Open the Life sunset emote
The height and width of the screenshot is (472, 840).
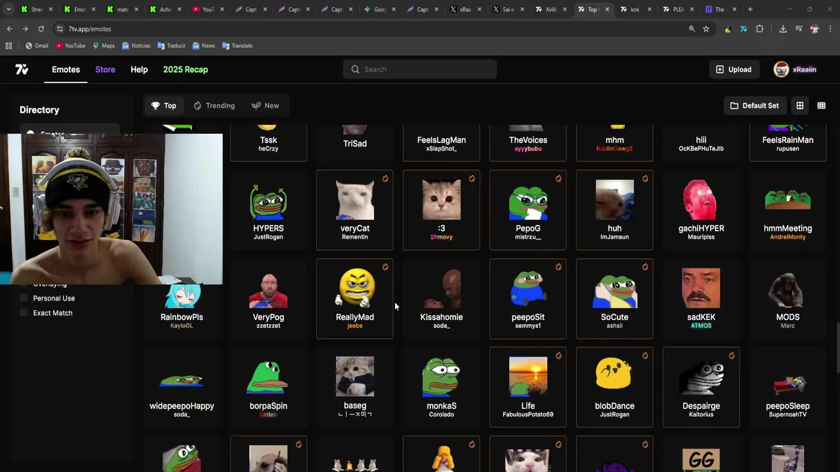pyautogui.click(x=528, y=387)
